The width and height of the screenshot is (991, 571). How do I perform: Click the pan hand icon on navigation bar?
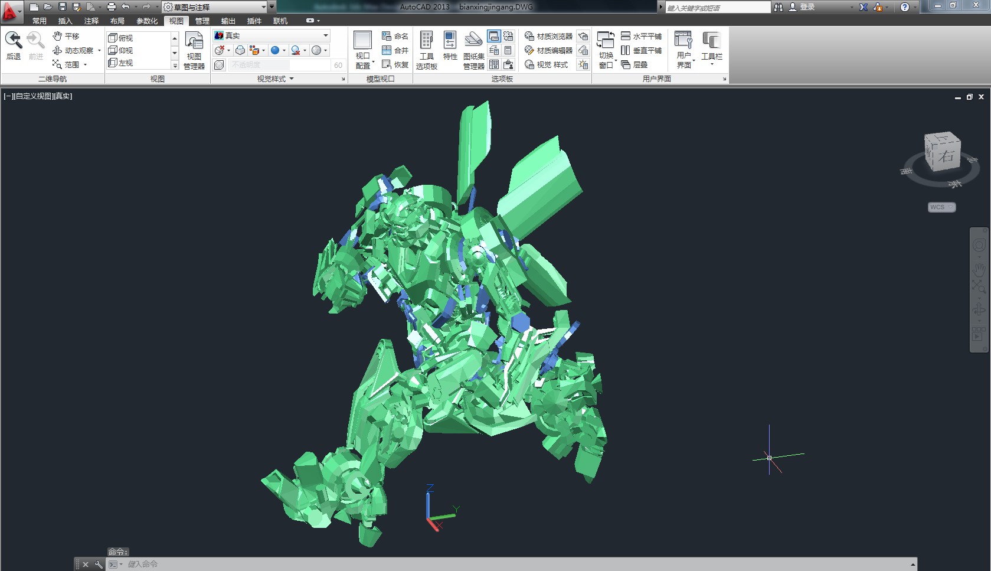979,269
